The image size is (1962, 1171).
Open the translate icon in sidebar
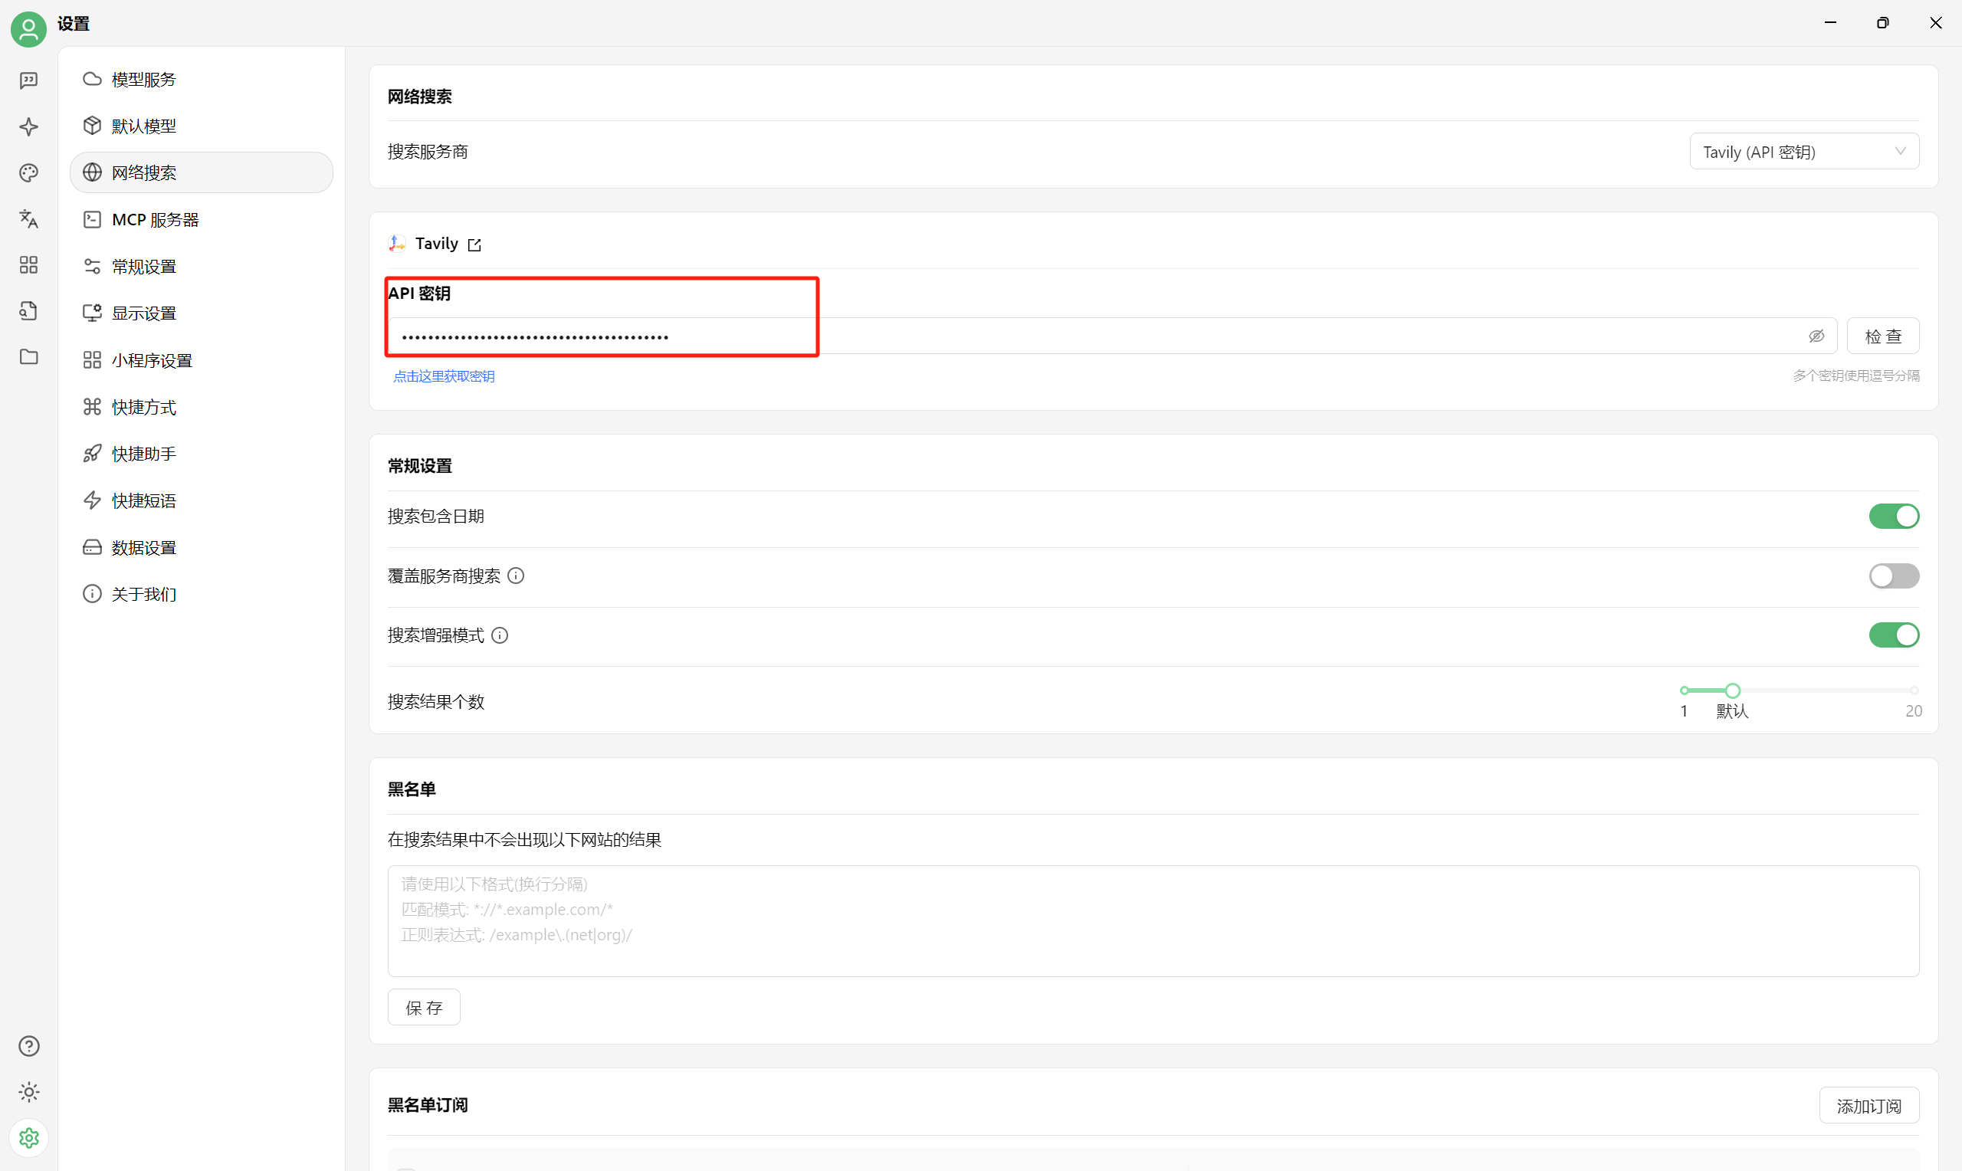29,218
